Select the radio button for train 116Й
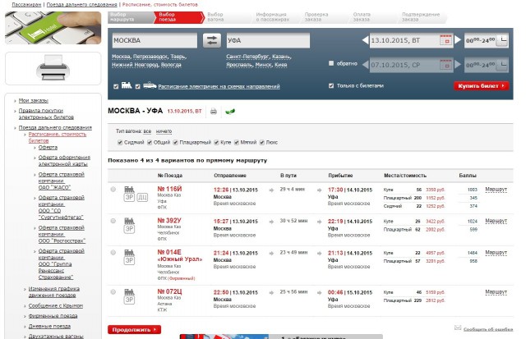Screen dimensions: 526x339 pos(113,190)
